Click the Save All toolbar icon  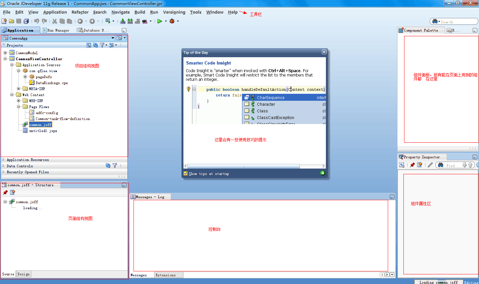26,21
